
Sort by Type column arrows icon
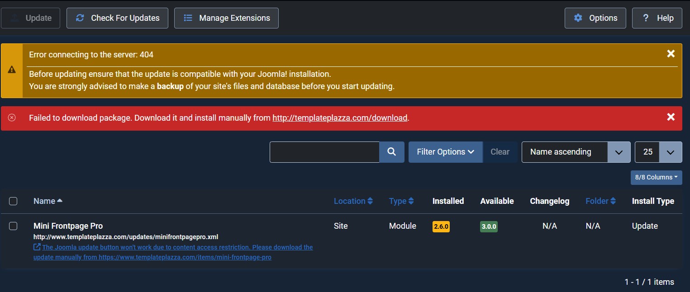[x=411, y=201]
